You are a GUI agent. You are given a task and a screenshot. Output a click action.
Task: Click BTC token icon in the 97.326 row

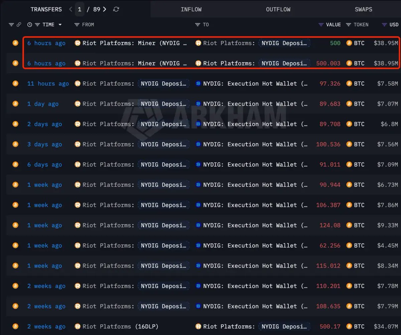click(349, 84)
